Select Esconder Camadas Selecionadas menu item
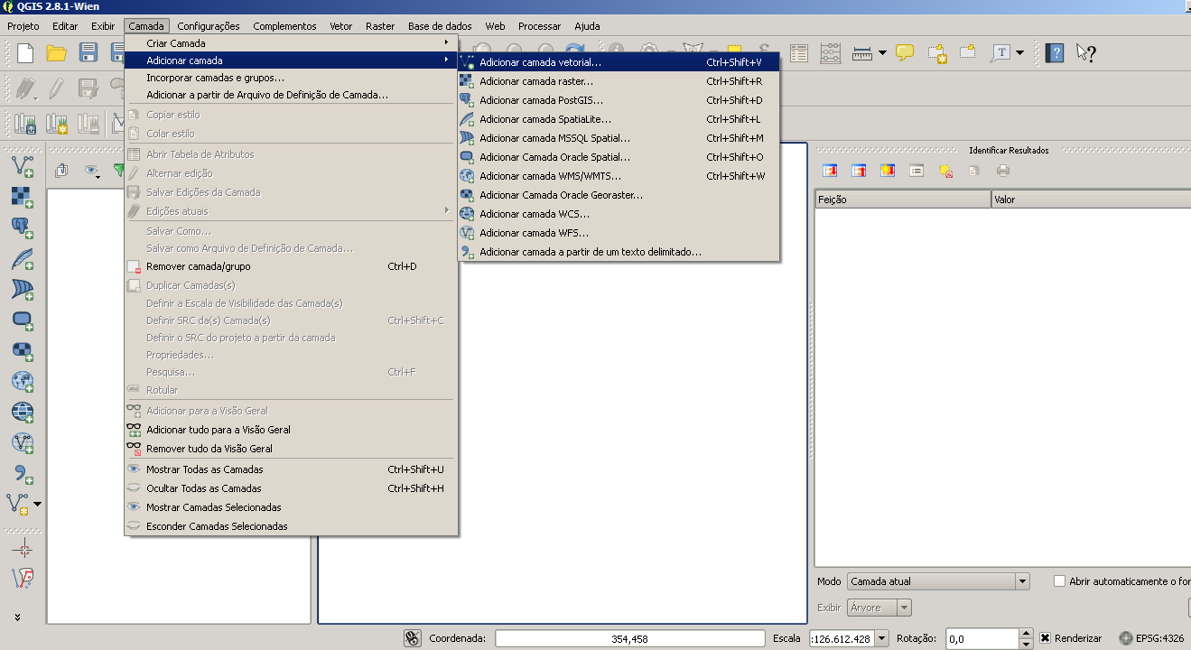Screen dimensions: 1191x650 [x=292, y=526]
